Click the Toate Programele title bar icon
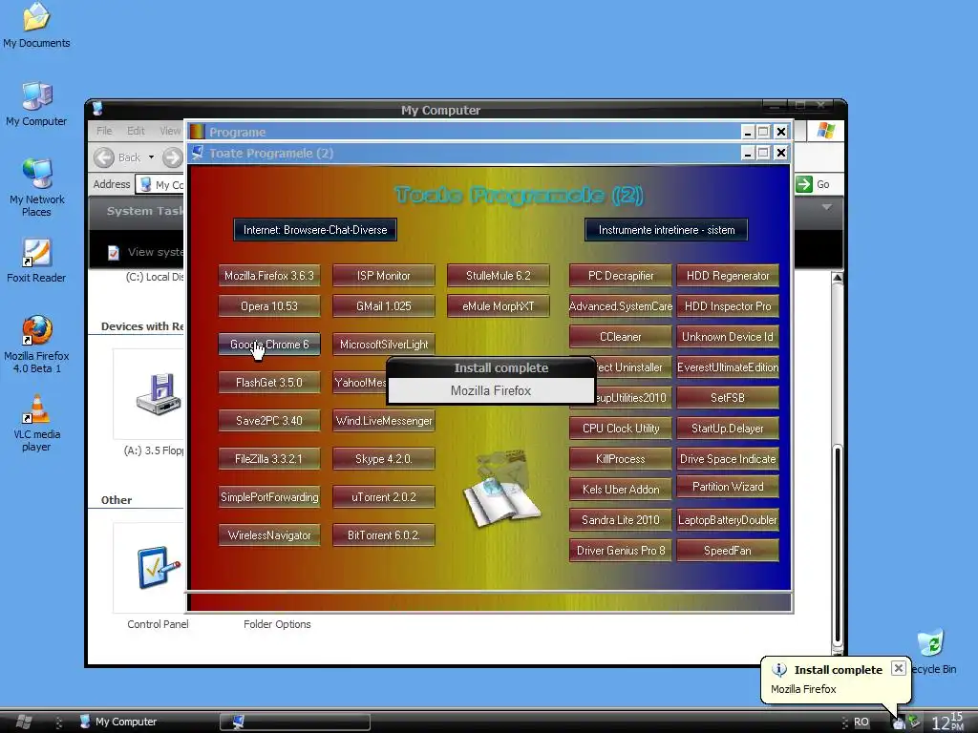The image size is (978, 733). [x=198, y=153]
